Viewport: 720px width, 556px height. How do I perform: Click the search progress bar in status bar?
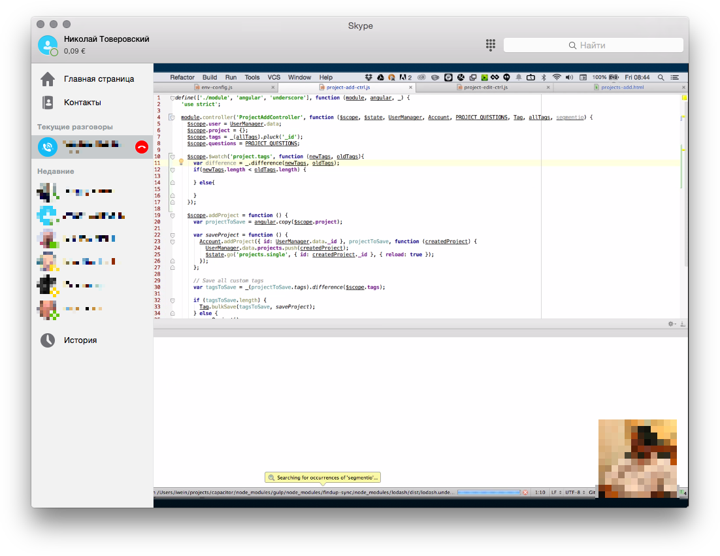tap(488, 492)
